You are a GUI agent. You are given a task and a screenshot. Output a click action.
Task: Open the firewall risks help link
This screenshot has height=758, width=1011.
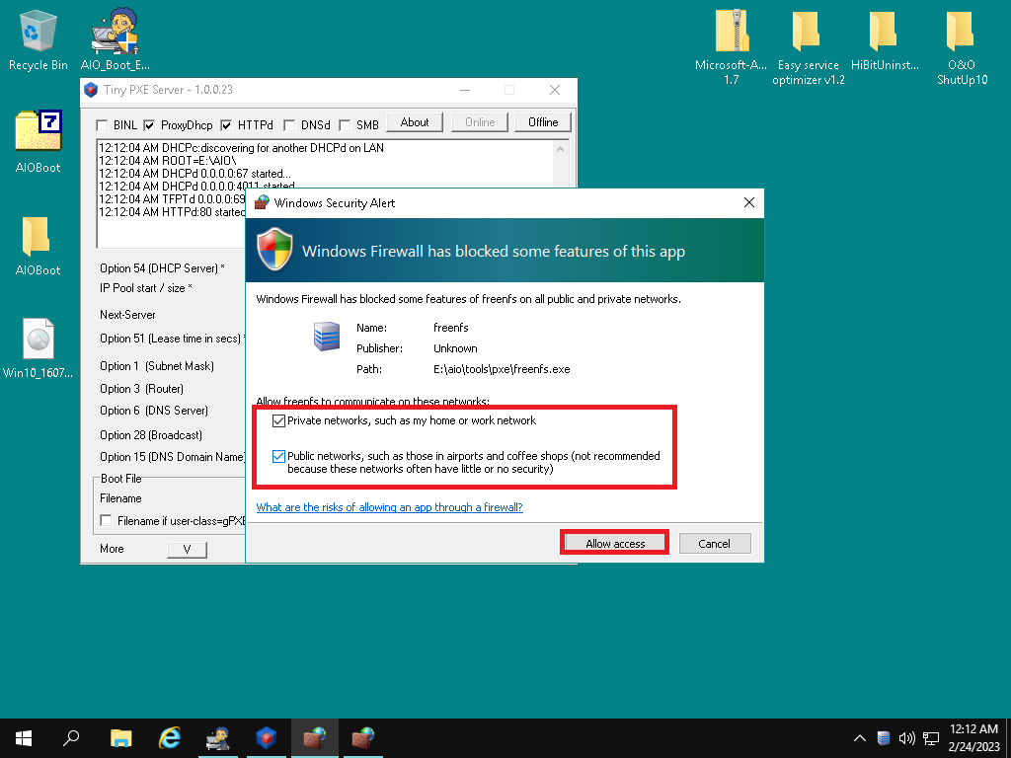pos(389,507)
